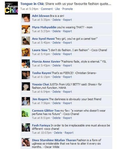128x149 pixels.
Task: Open Jim Rogers' profile photo
Action: (x=26, y=101)
